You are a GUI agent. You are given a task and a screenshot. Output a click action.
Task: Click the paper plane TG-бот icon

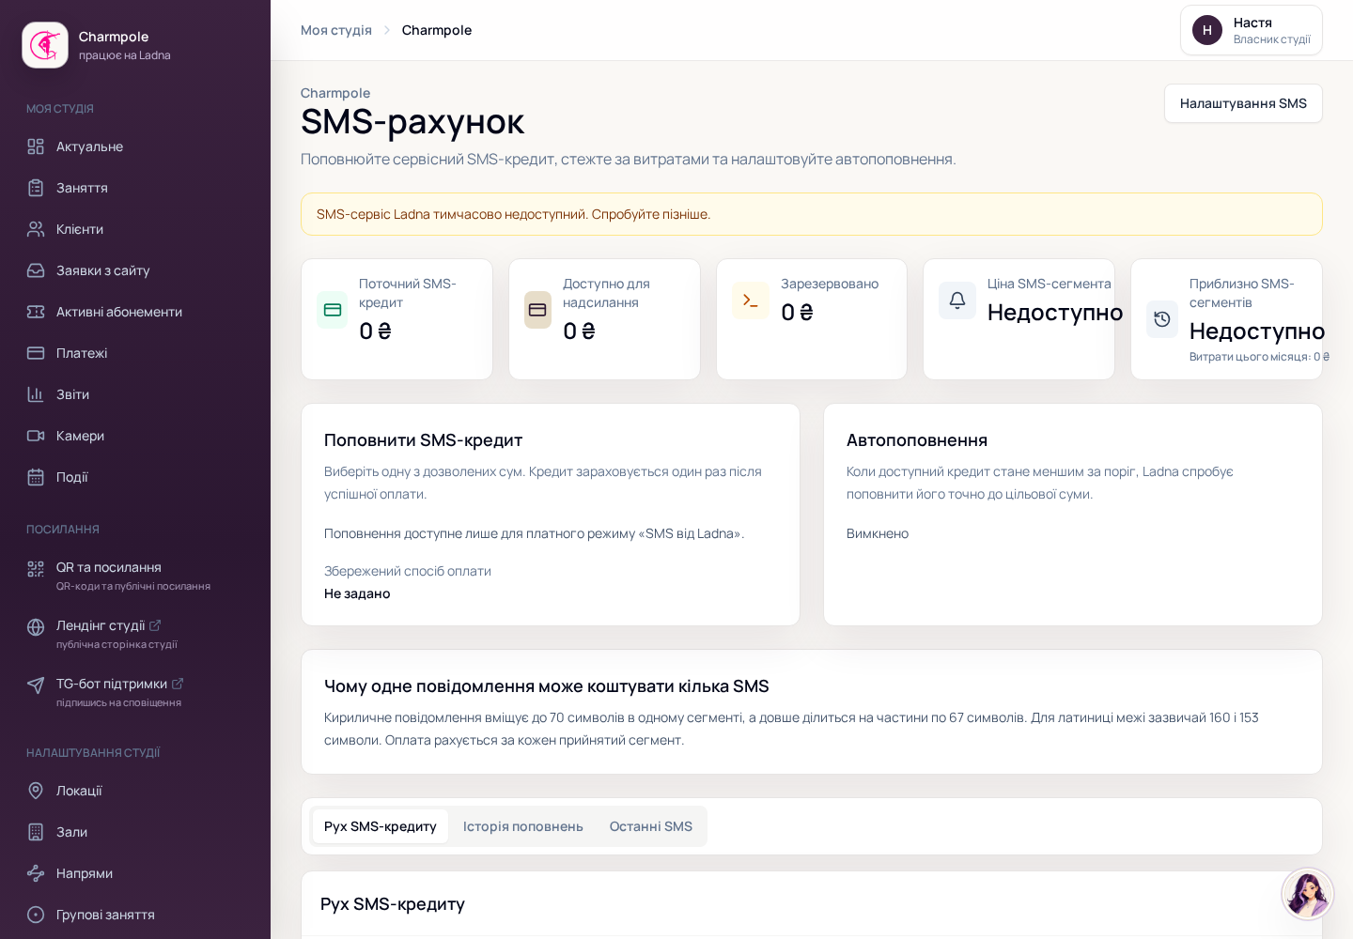click(36, 685)
